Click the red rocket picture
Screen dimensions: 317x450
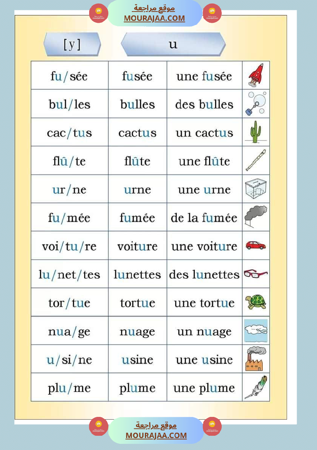click(256, 75)
